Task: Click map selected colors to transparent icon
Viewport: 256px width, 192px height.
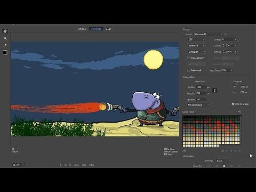Action: pos(222,151)
